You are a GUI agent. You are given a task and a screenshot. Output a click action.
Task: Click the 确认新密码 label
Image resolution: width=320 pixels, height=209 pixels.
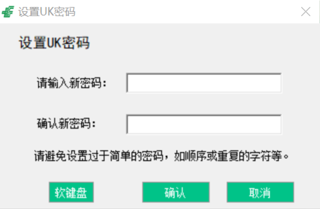point(66,124)
